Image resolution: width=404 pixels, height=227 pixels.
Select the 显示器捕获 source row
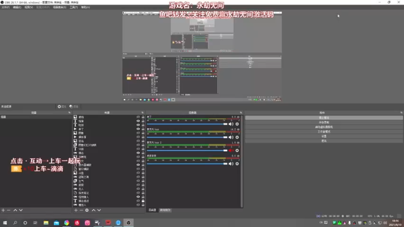[x=109, y=165]
